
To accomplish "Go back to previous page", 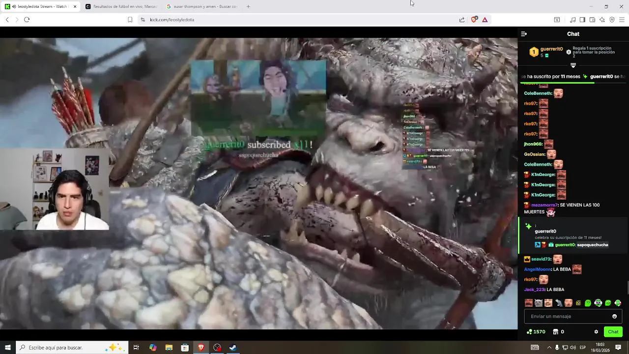I will (x=7, y=20).
